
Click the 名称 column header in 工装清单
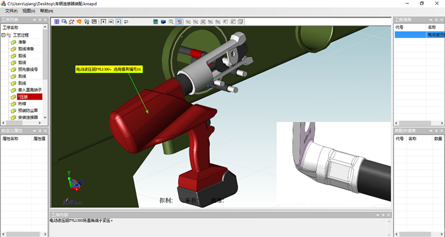click(433, 27)
